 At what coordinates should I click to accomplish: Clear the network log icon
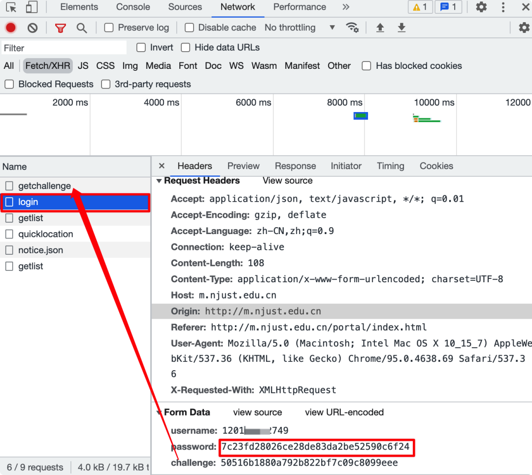(33, 28)
